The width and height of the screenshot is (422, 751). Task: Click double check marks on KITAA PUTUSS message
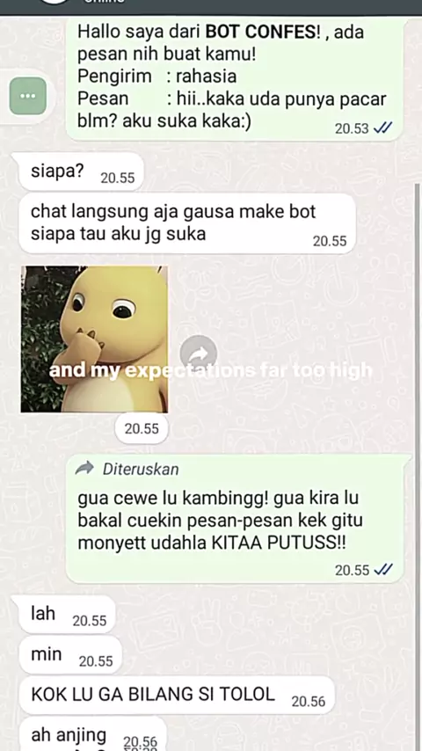coord(382,570)
